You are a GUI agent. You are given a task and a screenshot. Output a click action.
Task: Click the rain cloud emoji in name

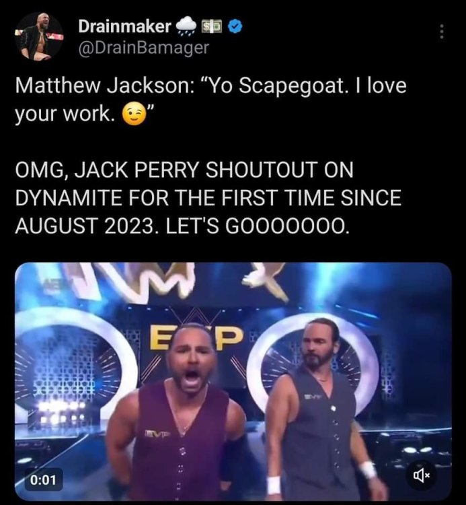tap(187, 26)
